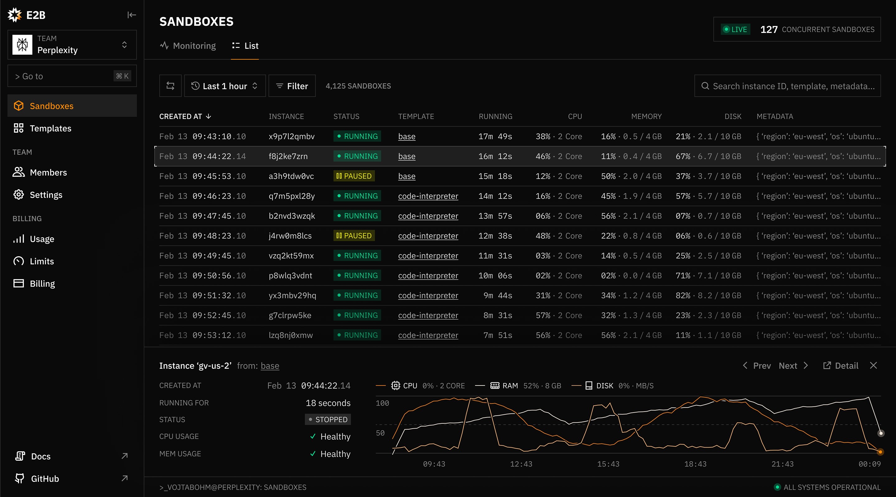Screen dimensions: 896x497
Task: Collapse the sidebar with the arrow icon
Action: (x=132, y=15)
